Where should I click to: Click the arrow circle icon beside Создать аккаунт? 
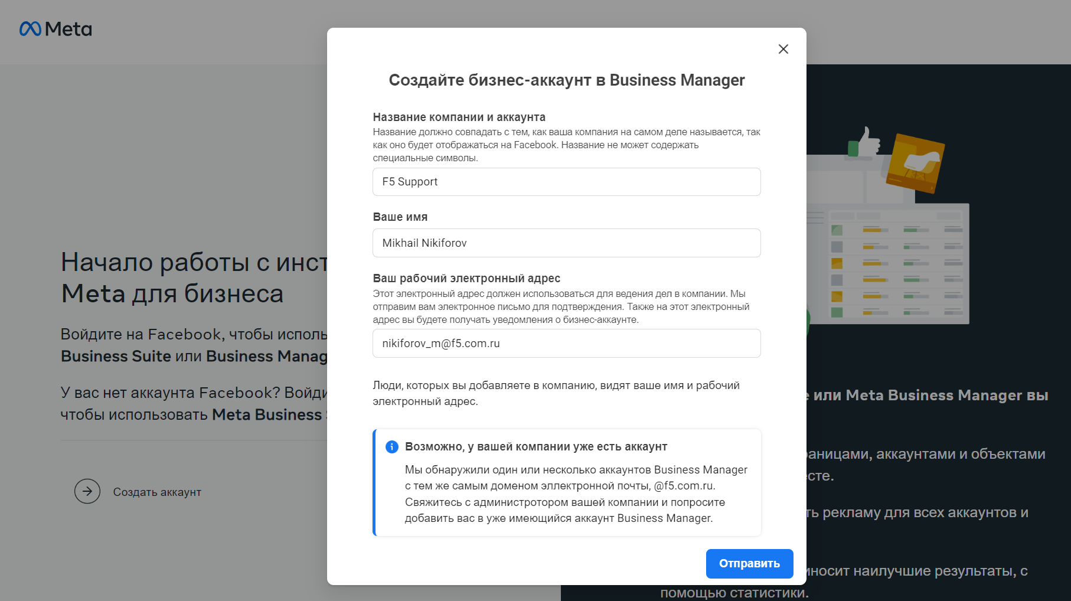pos(87,491)
